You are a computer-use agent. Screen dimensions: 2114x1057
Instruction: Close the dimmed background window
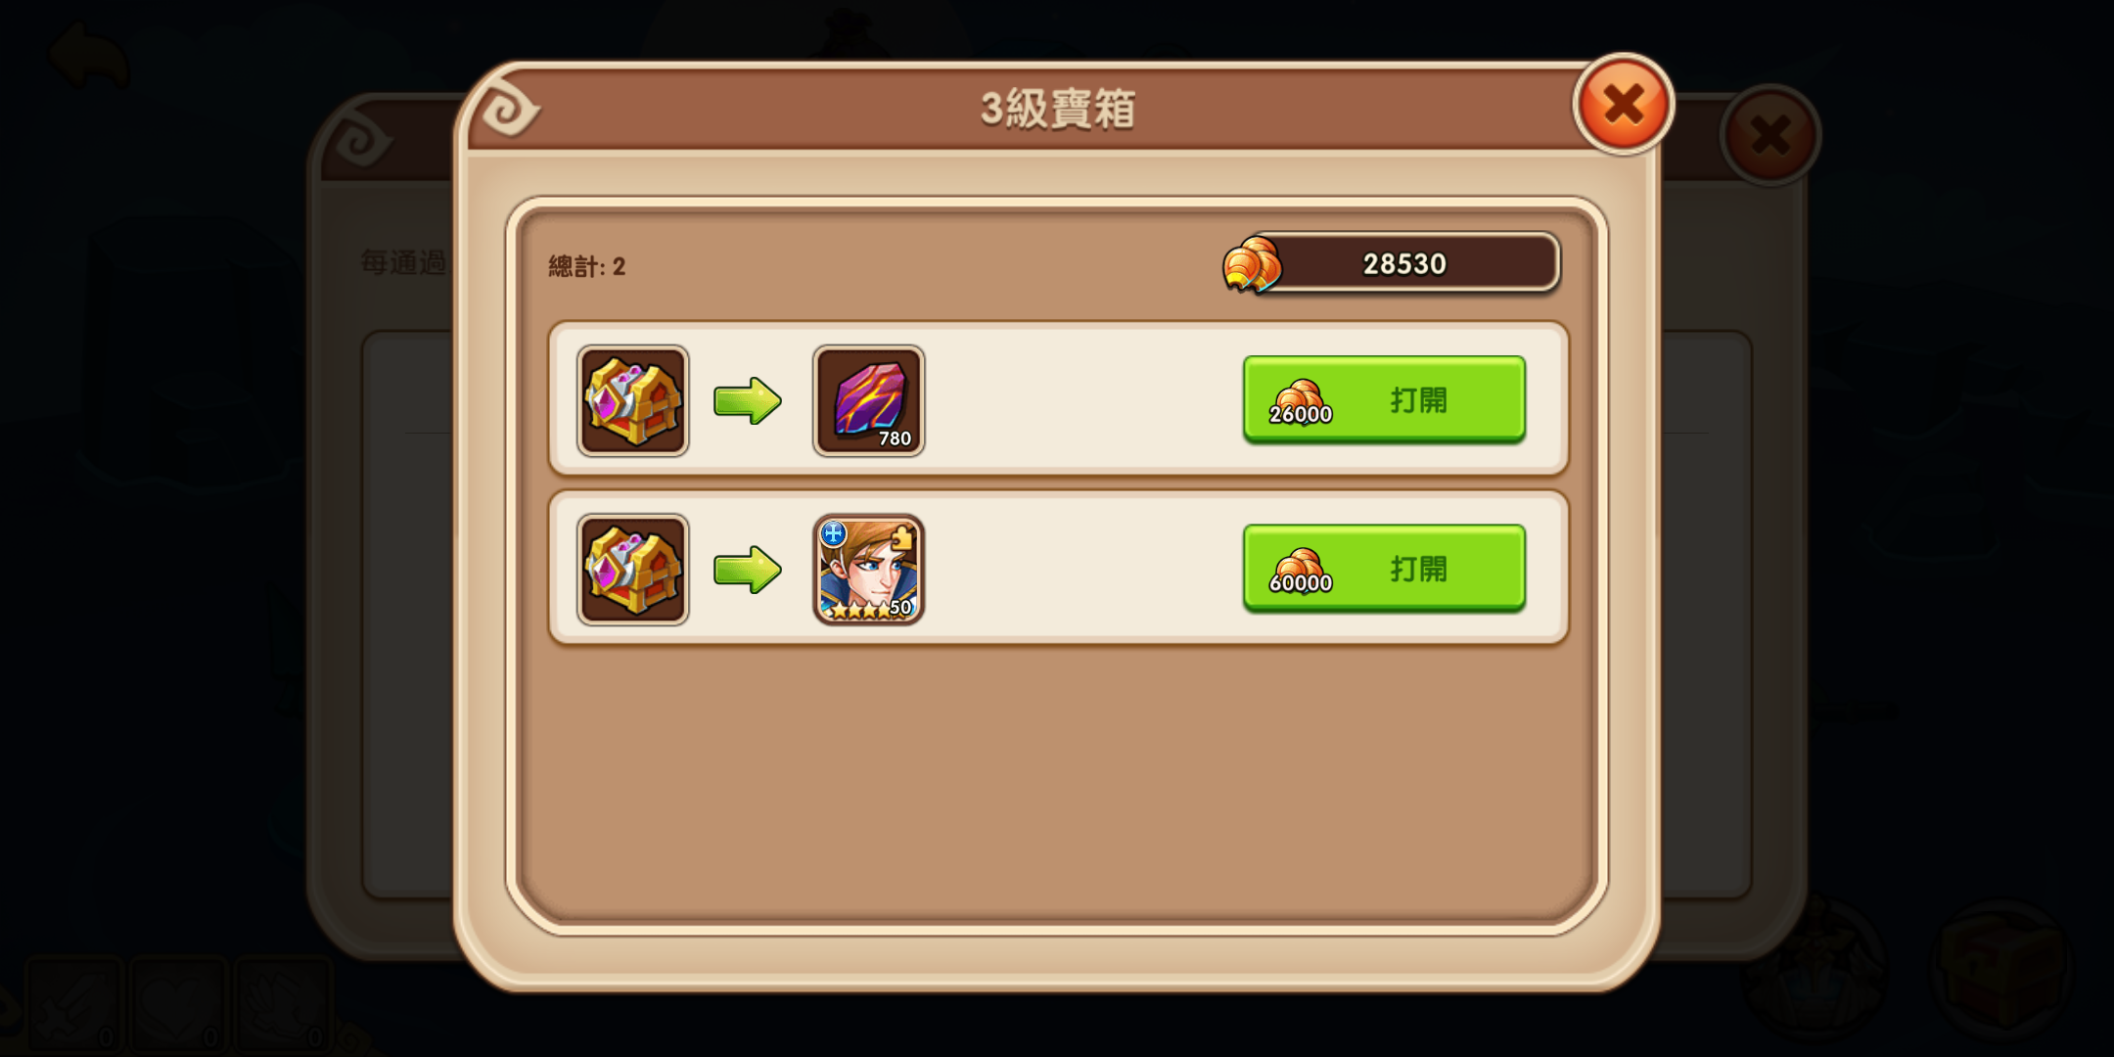tap(1770, 135)
